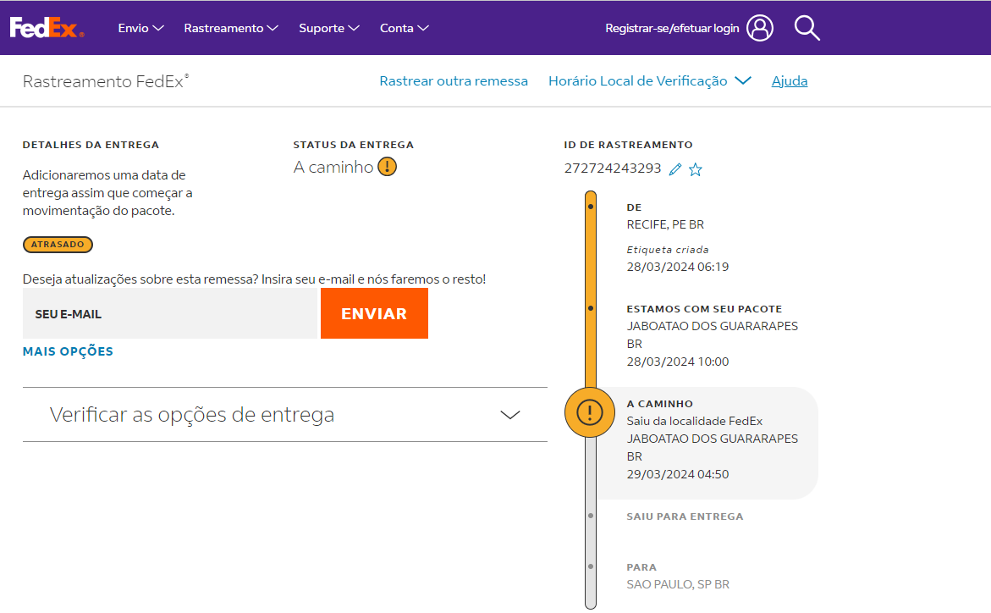Open the Ajuda link
This screenshot has width=991, height=613.
tap(790, 81)
